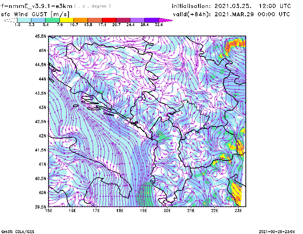Screen dimensions: 303x234
Task: Select the violet 28.4–32.6 legend swatch
Action: (x=151, y=20)
